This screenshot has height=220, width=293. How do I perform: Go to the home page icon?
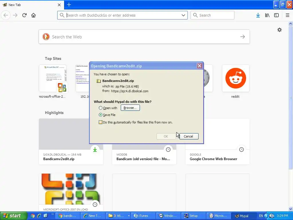pos(33,15)
